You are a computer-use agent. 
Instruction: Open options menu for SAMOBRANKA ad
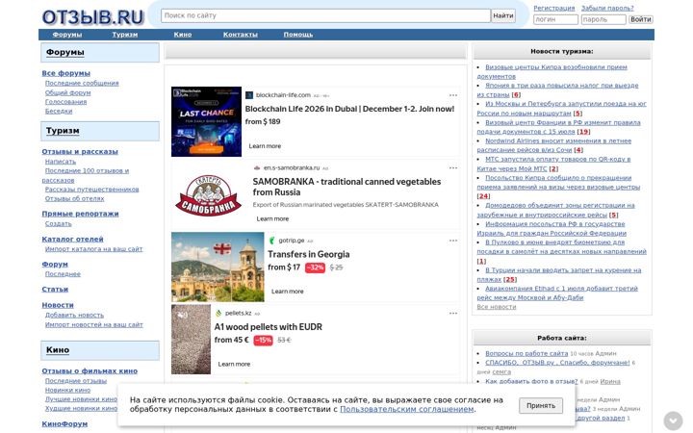453,167
